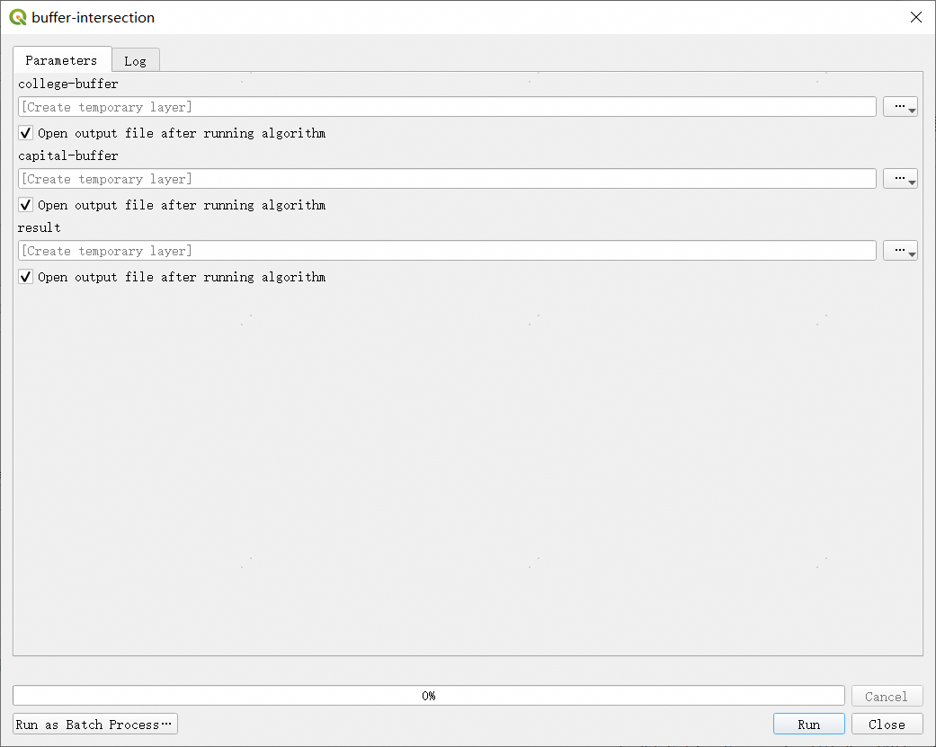Disable open output file for result
Image resolution: width=936 pixels, height=747 pixels.
point(26,277)
